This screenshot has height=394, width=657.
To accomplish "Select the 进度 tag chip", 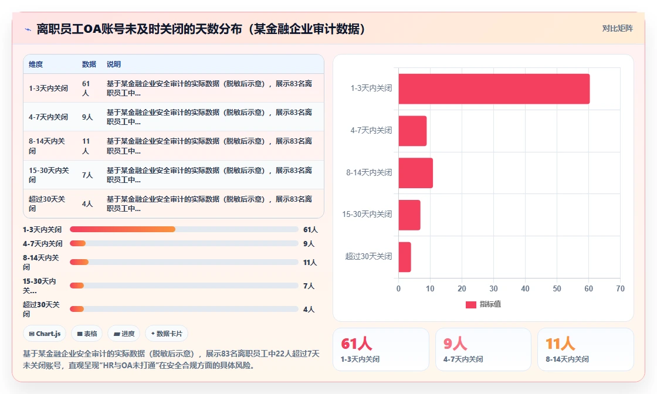I will pyautogui.click(x=124, y=334).
